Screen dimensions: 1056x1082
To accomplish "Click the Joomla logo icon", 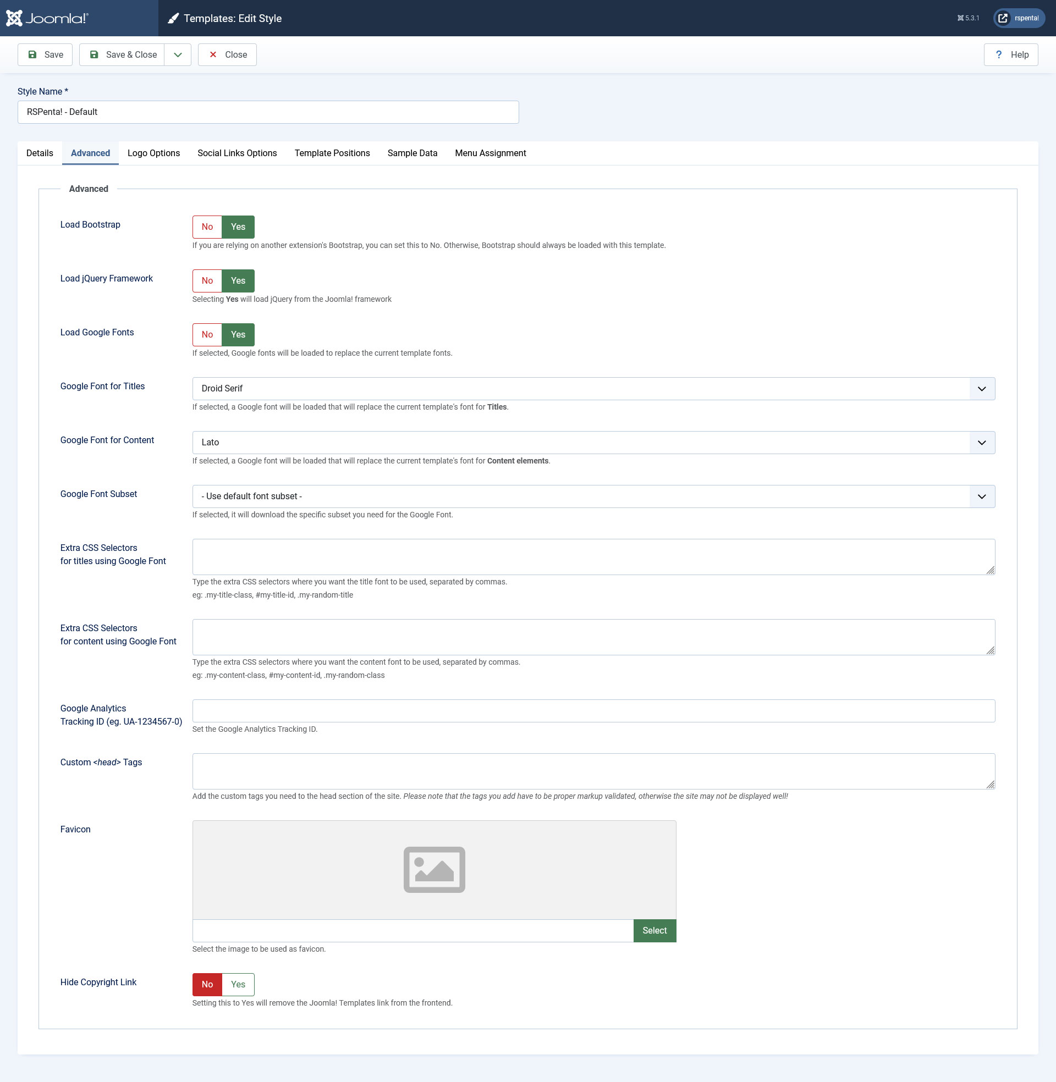I will pyautogui.click(x=14, y=18).
